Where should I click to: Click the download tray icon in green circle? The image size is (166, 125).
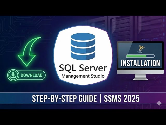pyautogui.click(x=13, y=75)
